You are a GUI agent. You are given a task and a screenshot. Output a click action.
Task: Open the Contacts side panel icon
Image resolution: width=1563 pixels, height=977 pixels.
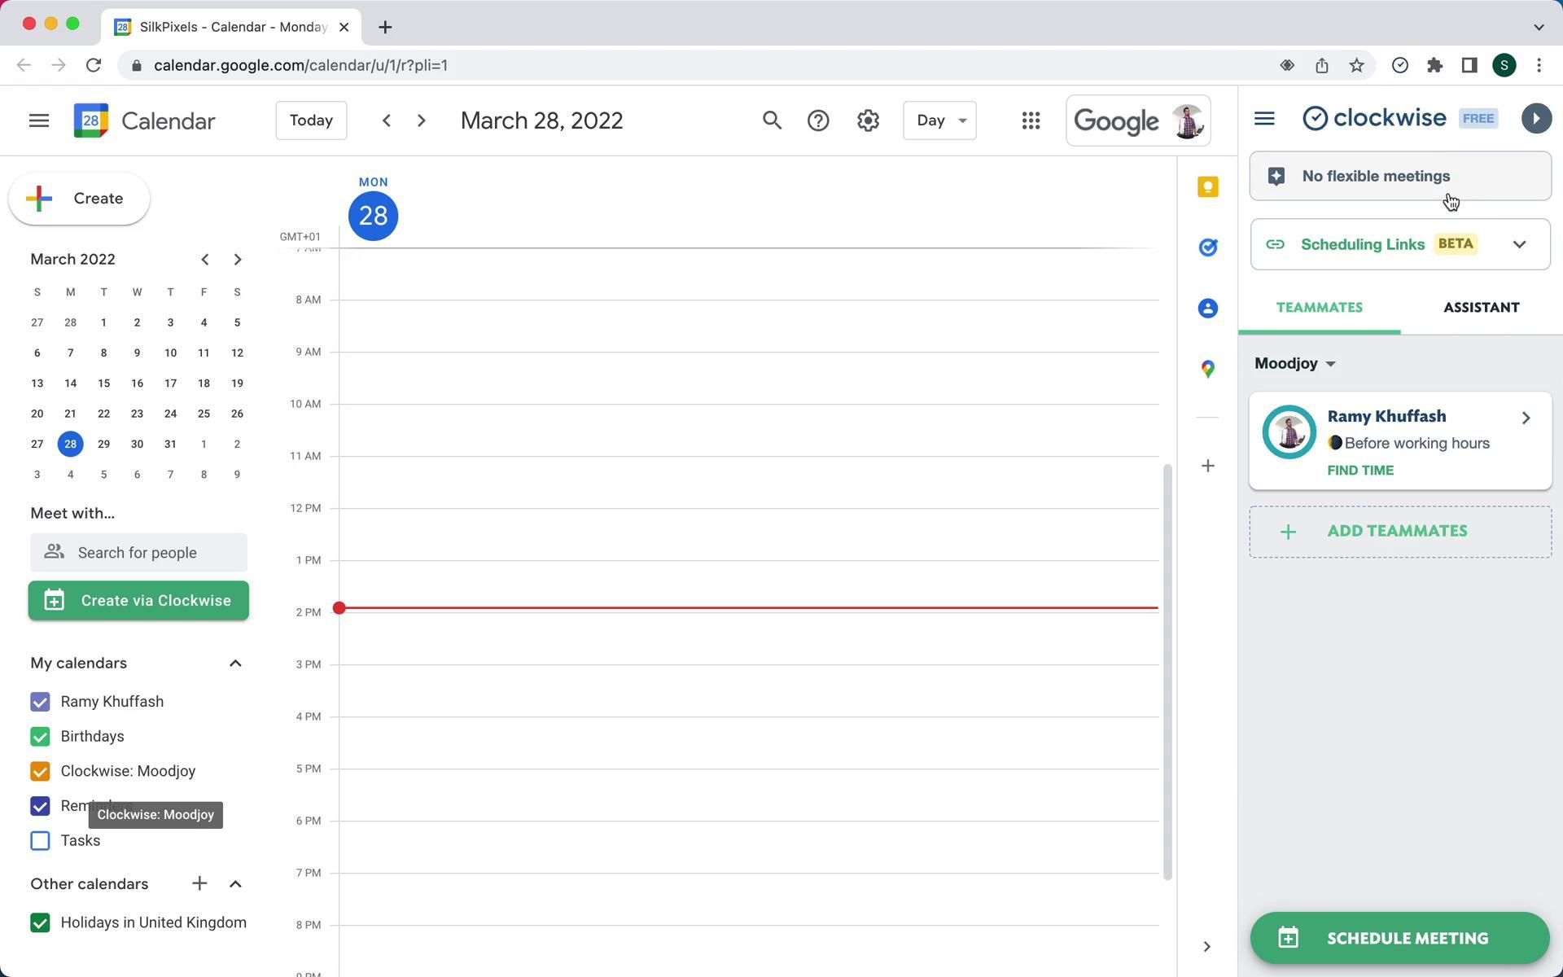pyautogui.click(x=1208, y=309)
